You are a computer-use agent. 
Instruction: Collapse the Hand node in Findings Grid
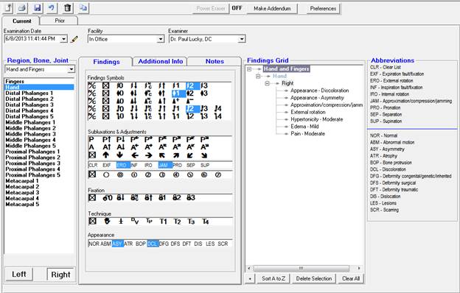point(258,76)
